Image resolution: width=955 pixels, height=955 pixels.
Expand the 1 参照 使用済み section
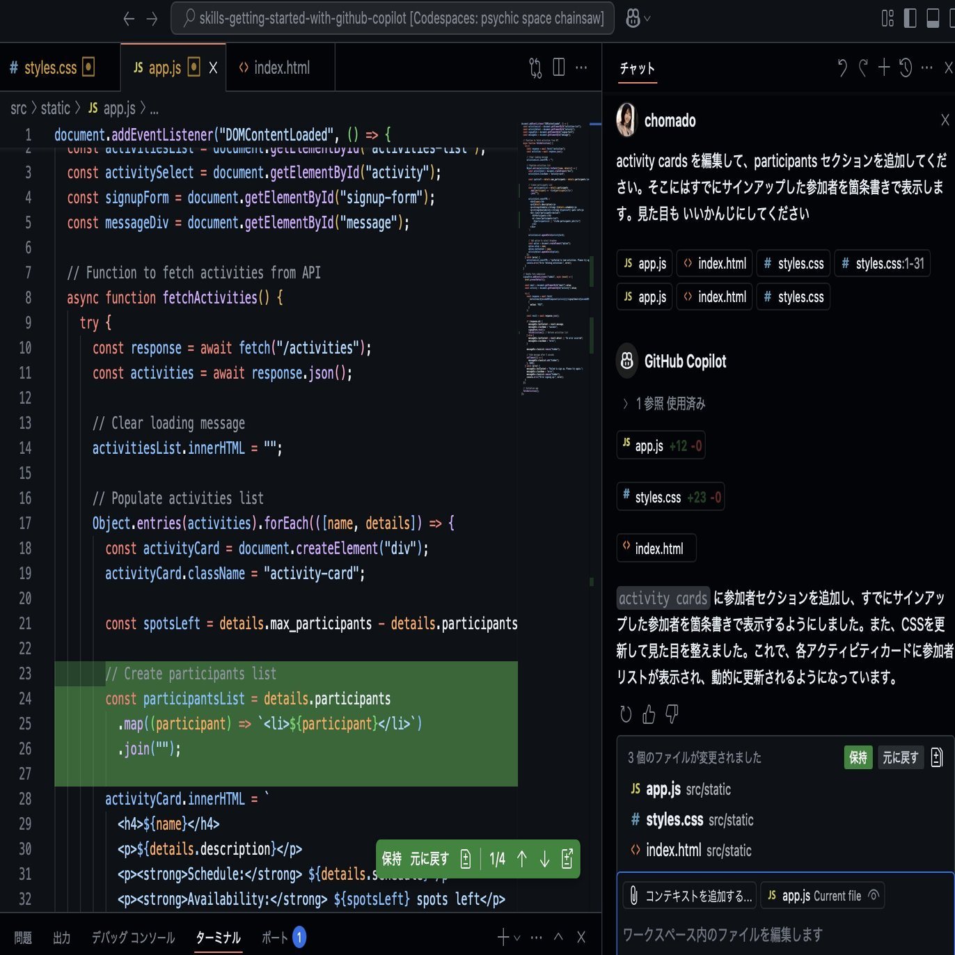coord(664,403)
